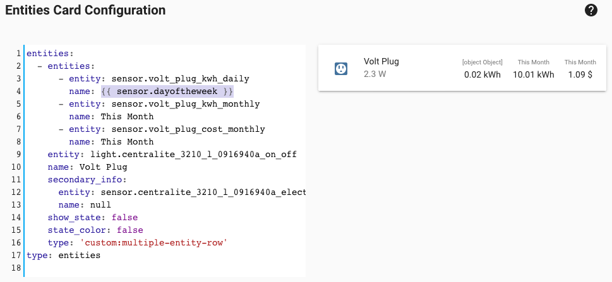This screenshot has width=612, height=282.
Task: Click the [object Object] label in preview
Action: (x=483, y=62)
